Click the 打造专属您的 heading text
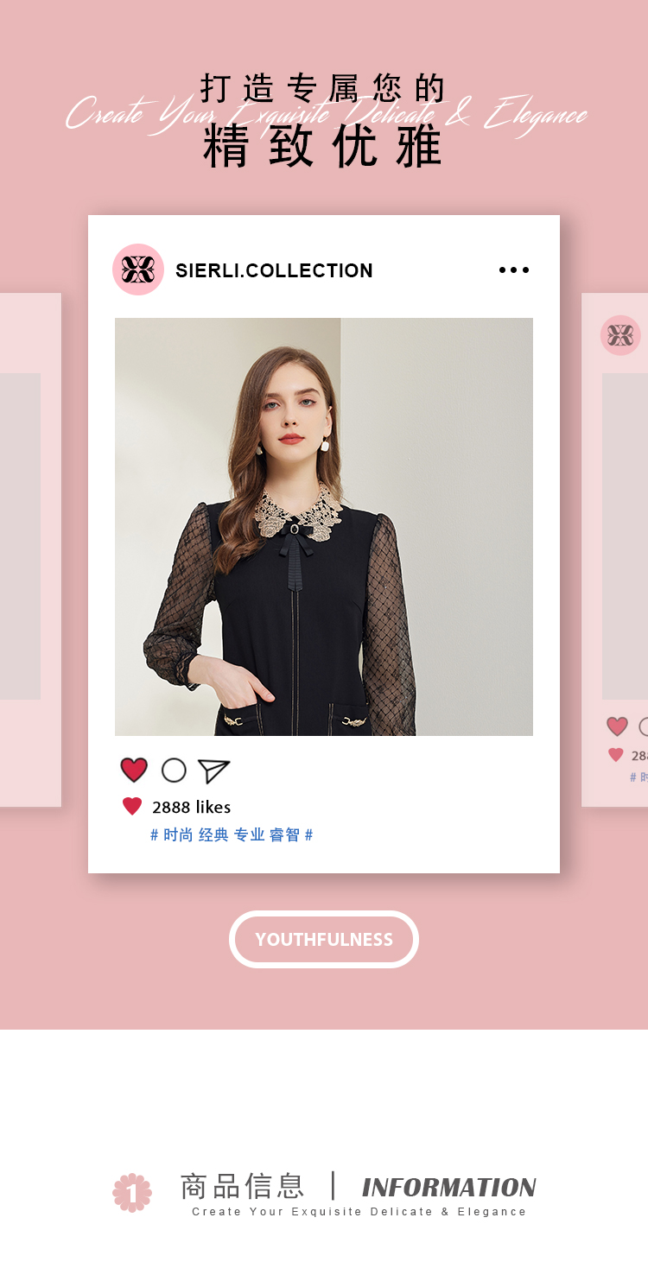The image size is (648, 1262). click(323, 88)
